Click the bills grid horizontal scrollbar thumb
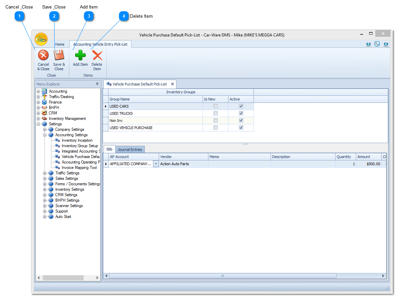 pos(223,276)
